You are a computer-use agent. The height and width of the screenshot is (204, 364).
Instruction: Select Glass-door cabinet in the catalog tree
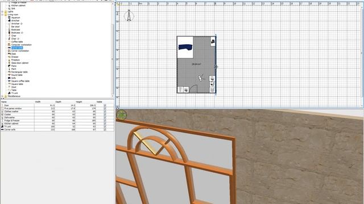(x=20, y=63)
